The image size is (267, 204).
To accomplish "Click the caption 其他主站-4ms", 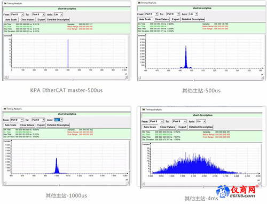I will click(x=201, y=198).
